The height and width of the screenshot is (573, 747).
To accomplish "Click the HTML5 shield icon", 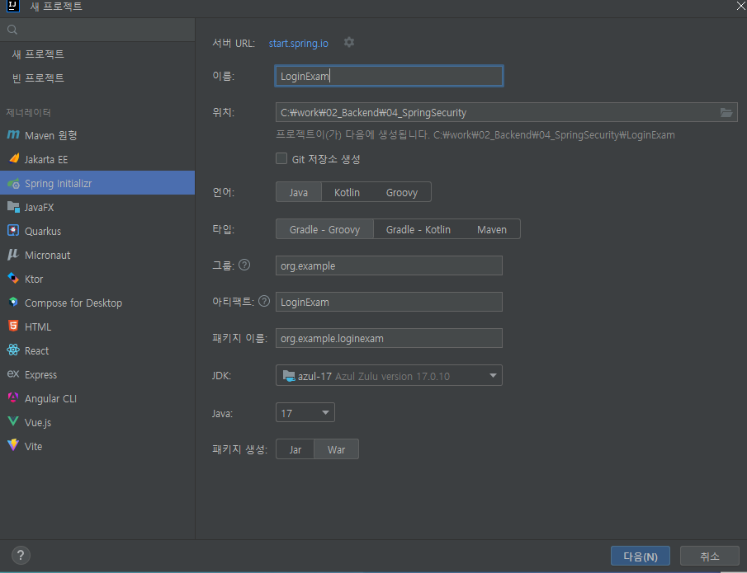I will point(13,326).
